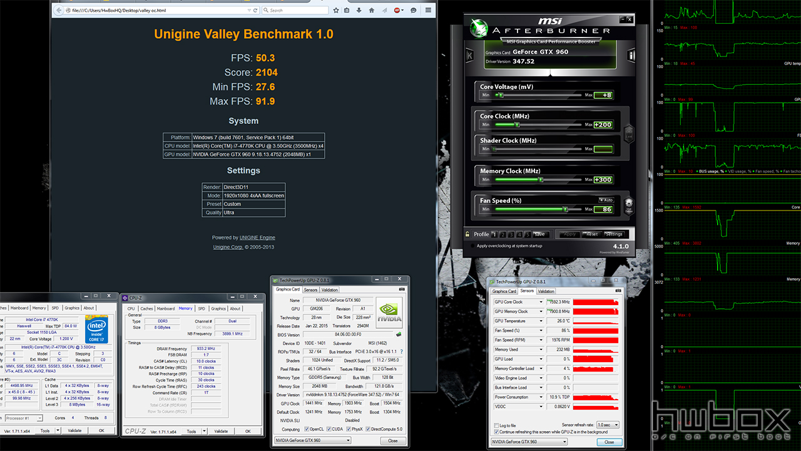Screen dimensions: 801x451
Task: Click the Afterburner K button on left edge
Action: 469,56
